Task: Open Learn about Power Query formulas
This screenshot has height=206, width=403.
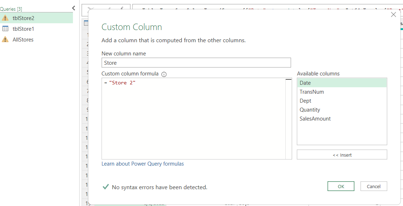Action: (x=142, y=163)
